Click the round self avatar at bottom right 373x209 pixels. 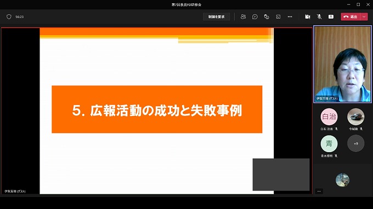342,180
